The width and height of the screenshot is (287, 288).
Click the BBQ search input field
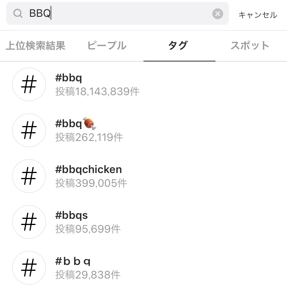115,14
